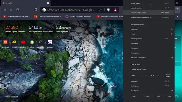Open Récompenses Brave from the menu

click(x=148, y=25)
